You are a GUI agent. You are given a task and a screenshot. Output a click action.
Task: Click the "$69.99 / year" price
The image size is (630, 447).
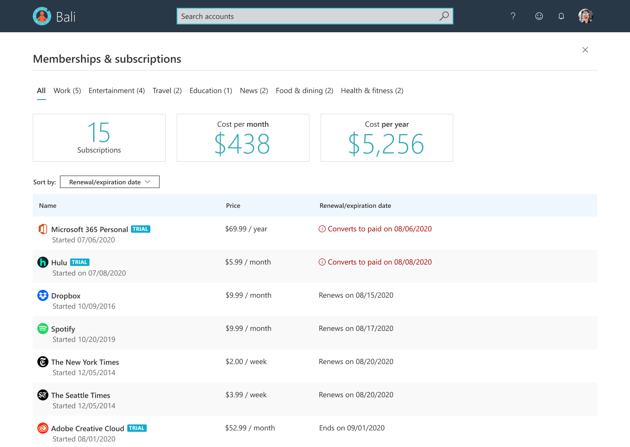[x=246, y=229]
